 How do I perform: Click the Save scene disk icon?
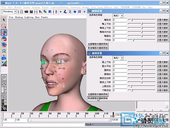click(x=31, y=12)
